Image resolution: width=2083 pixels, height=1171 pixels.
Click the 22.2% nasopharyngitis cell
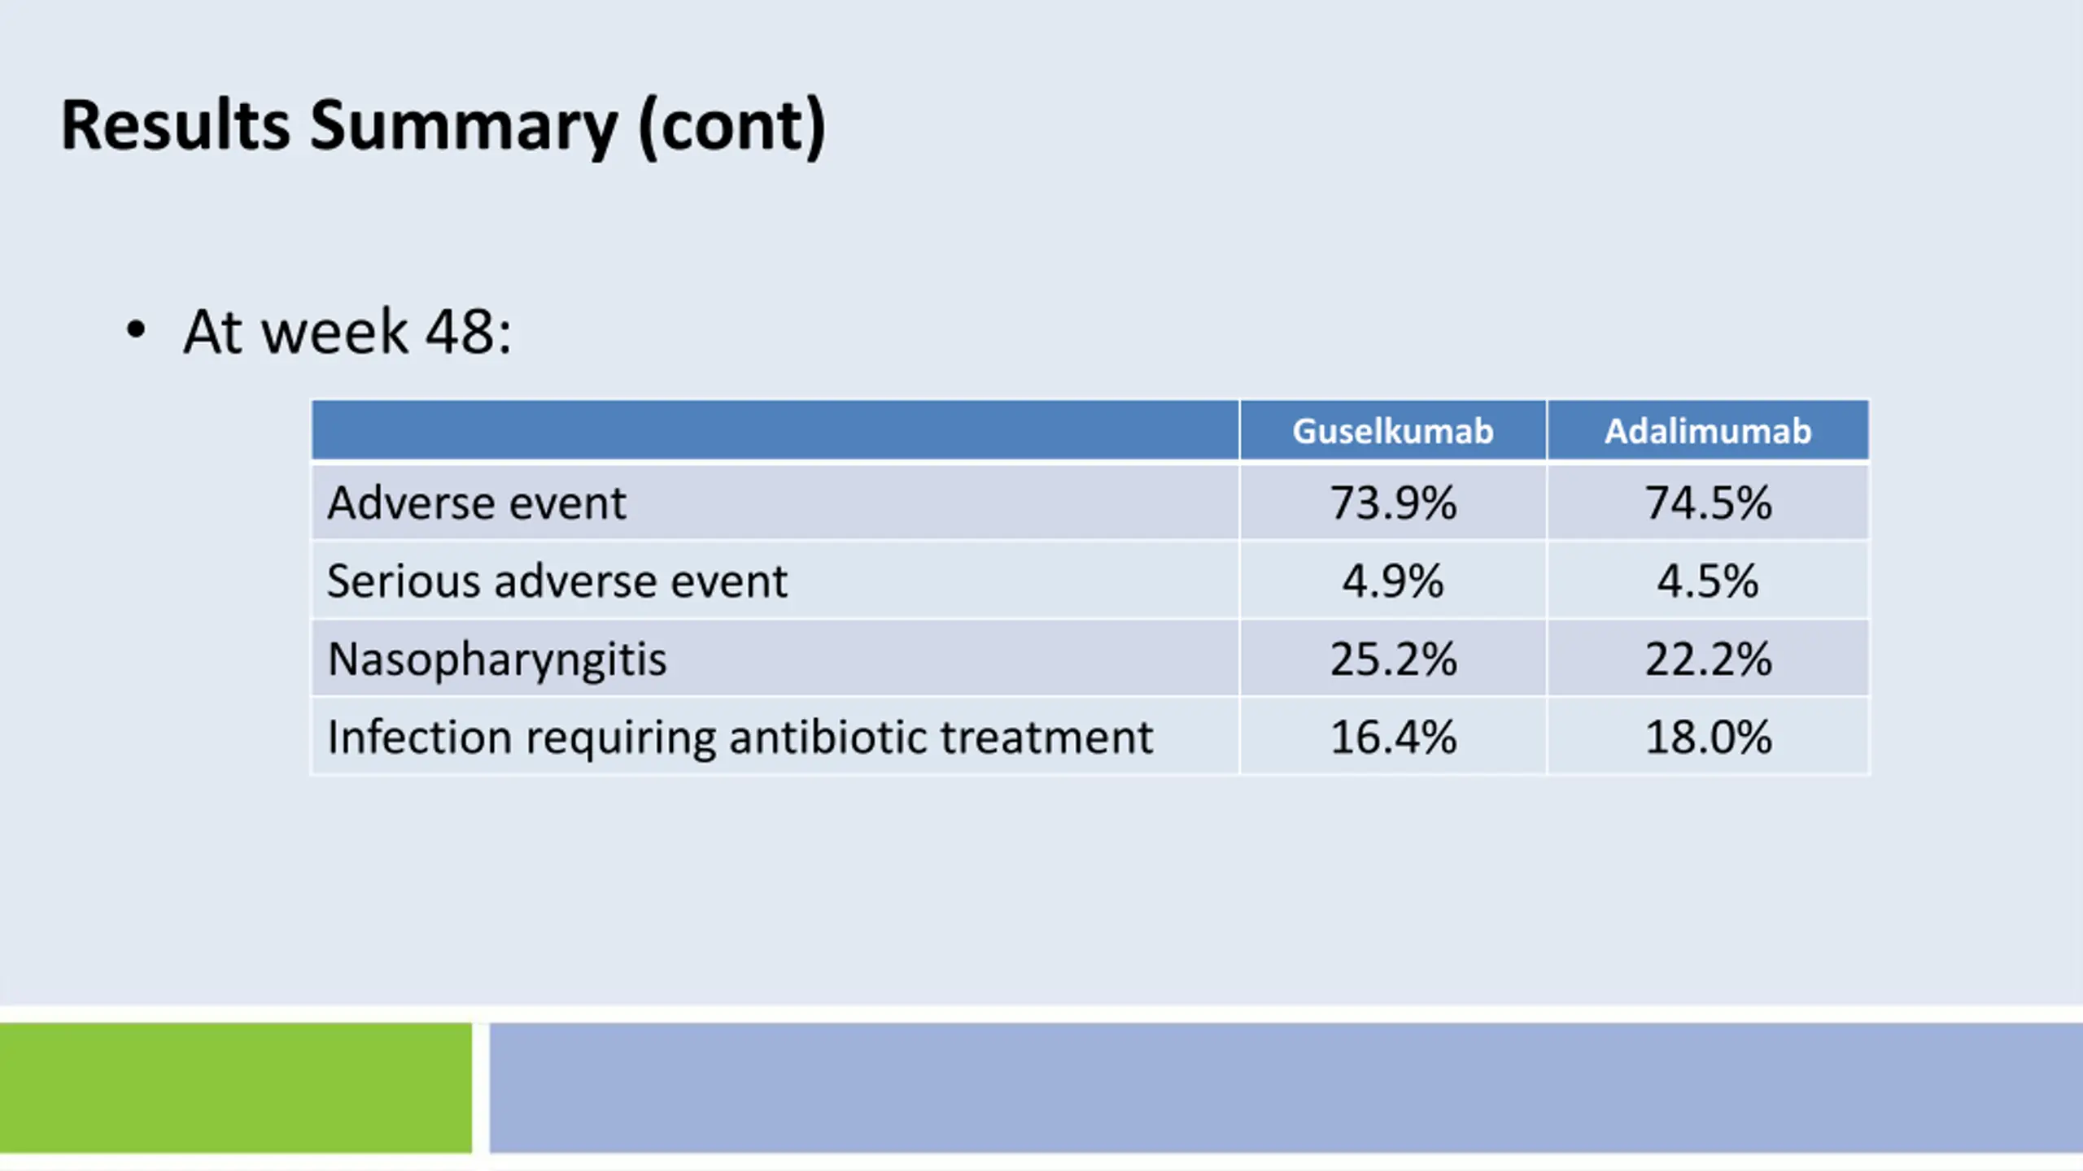1708,659
